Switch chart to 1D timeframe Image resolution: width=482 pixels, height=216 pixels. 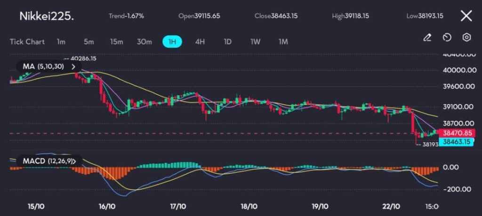pos(227,41)
